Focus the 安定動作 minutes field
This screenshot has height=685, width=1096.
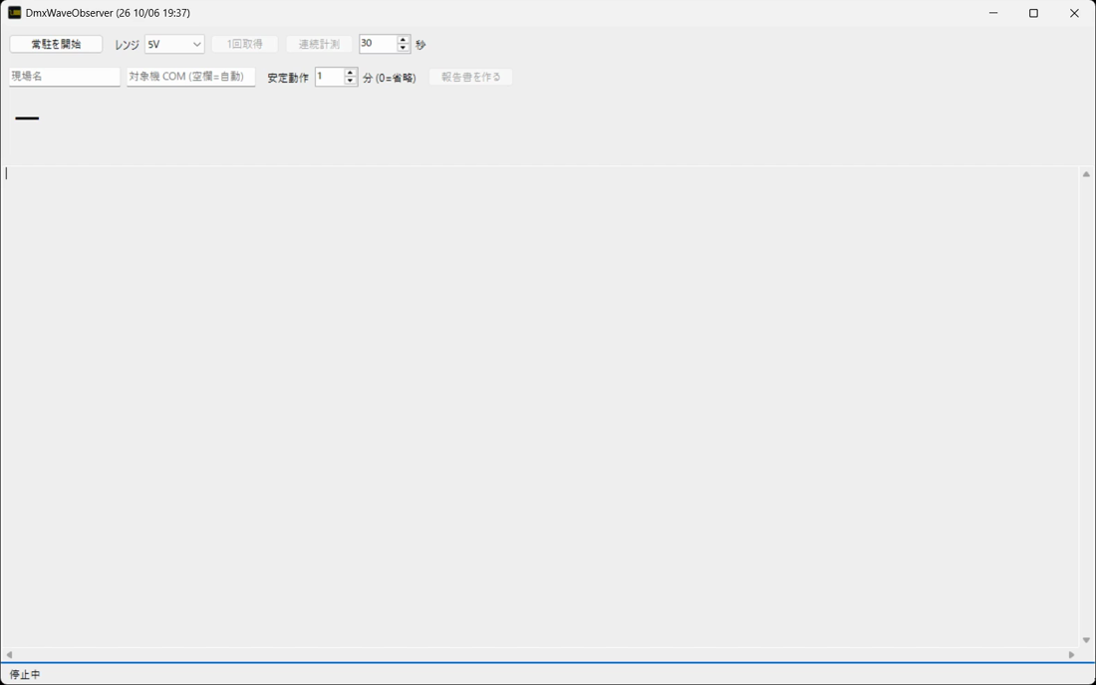(329, 76)
